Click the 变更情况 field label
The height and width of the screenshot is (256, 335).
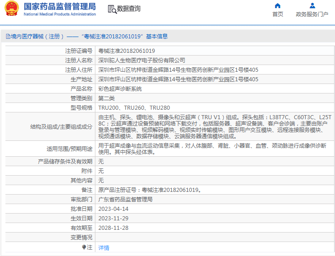(x=81, y=237)
